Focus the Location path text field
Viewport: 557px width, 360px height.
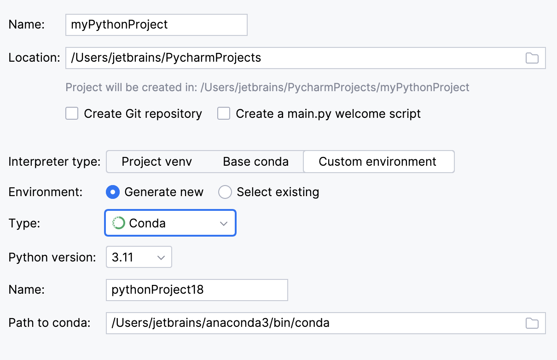295,58
